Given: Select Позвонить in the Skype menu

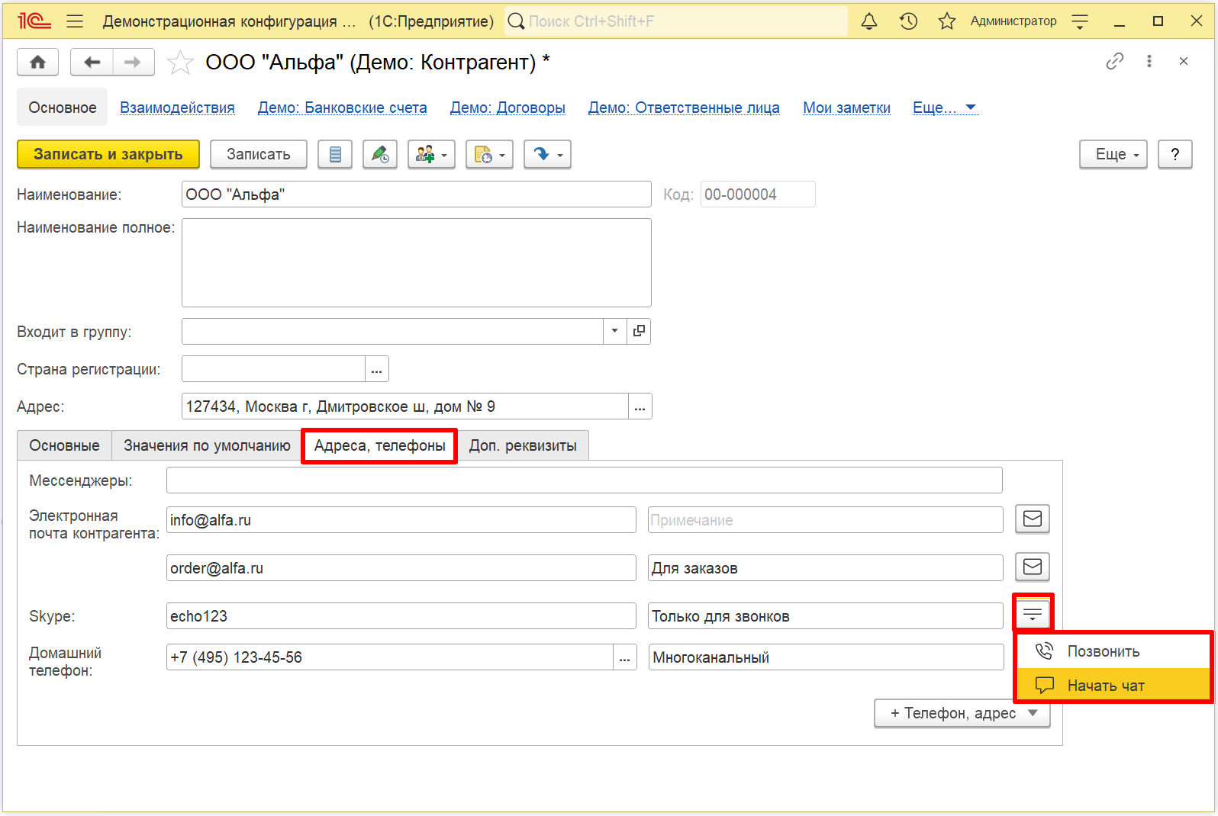Looking at the screenshot, I should click(x=1114, y=651).
